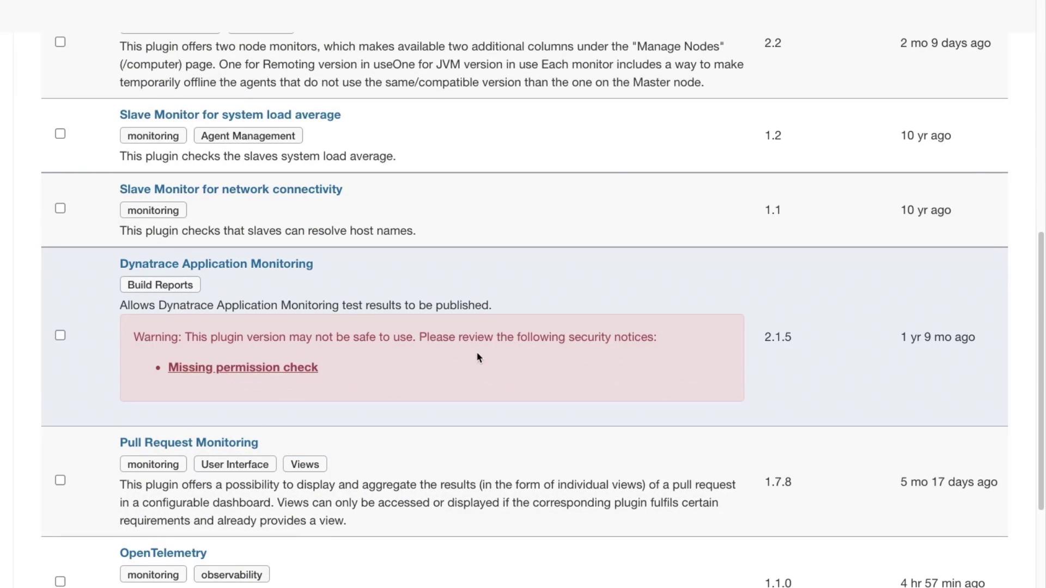Click monitoring tag under Pull Request Monitoring
Viewport: 1046px width, 588px height.
click(x=153, y=464)
